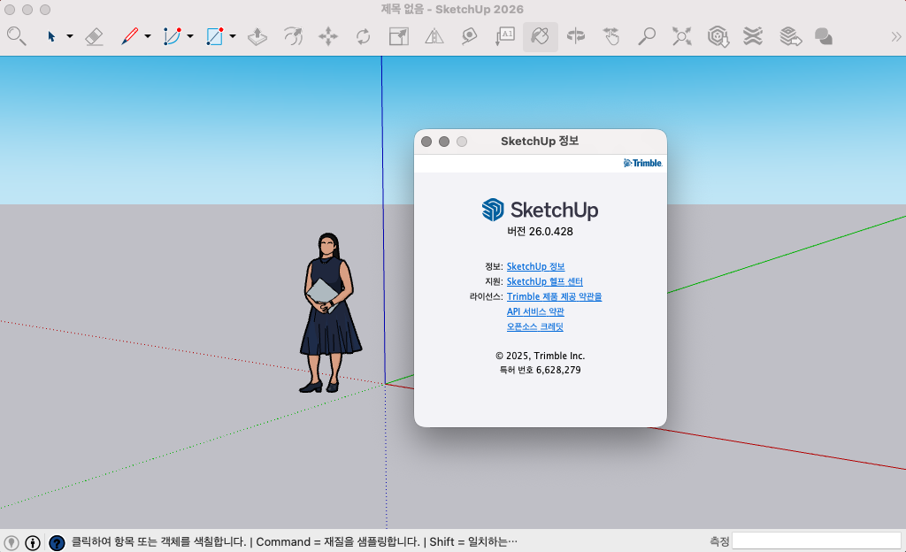Open the 3D Warehouse toolbar icon
The width and height of the screenshot is (906, 552).
718,36
